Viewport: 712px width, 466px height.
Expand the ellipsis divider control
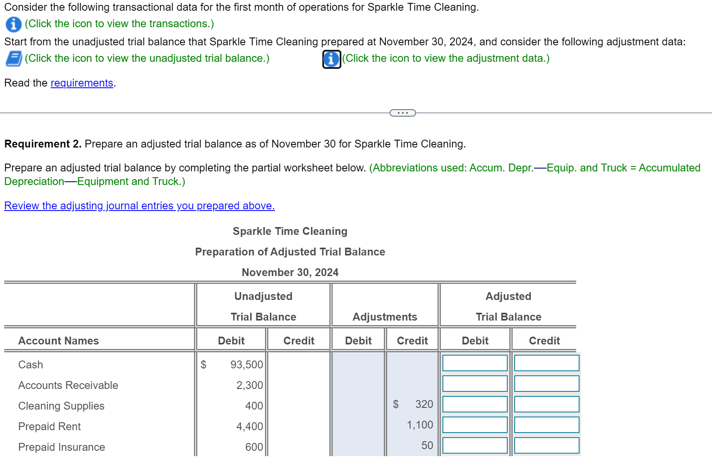(x=402, y=112)
